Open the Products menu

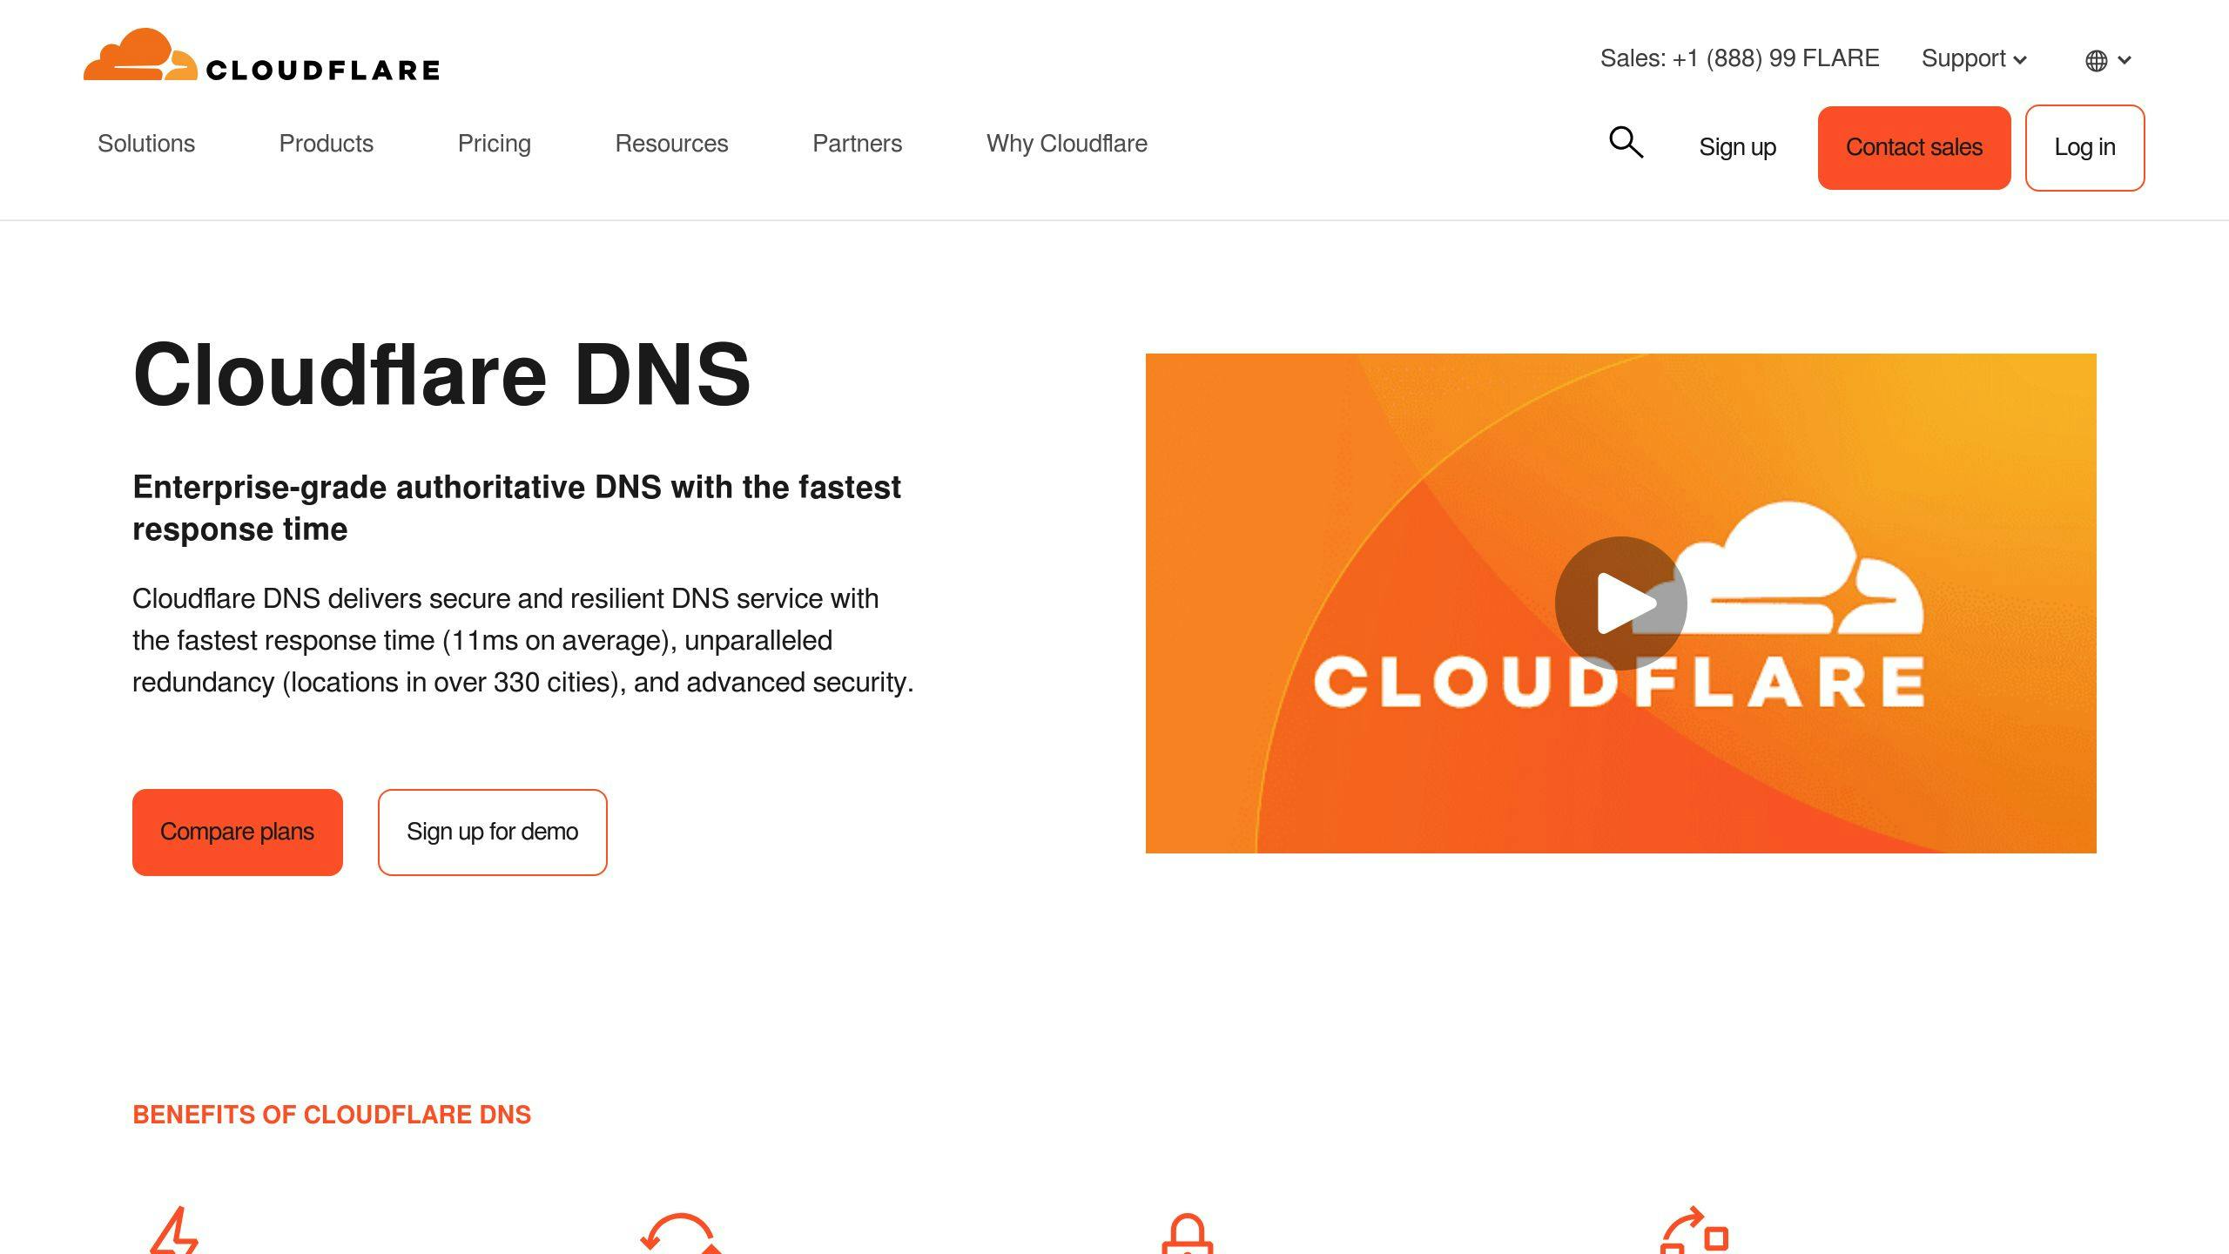tap(326, 144)
